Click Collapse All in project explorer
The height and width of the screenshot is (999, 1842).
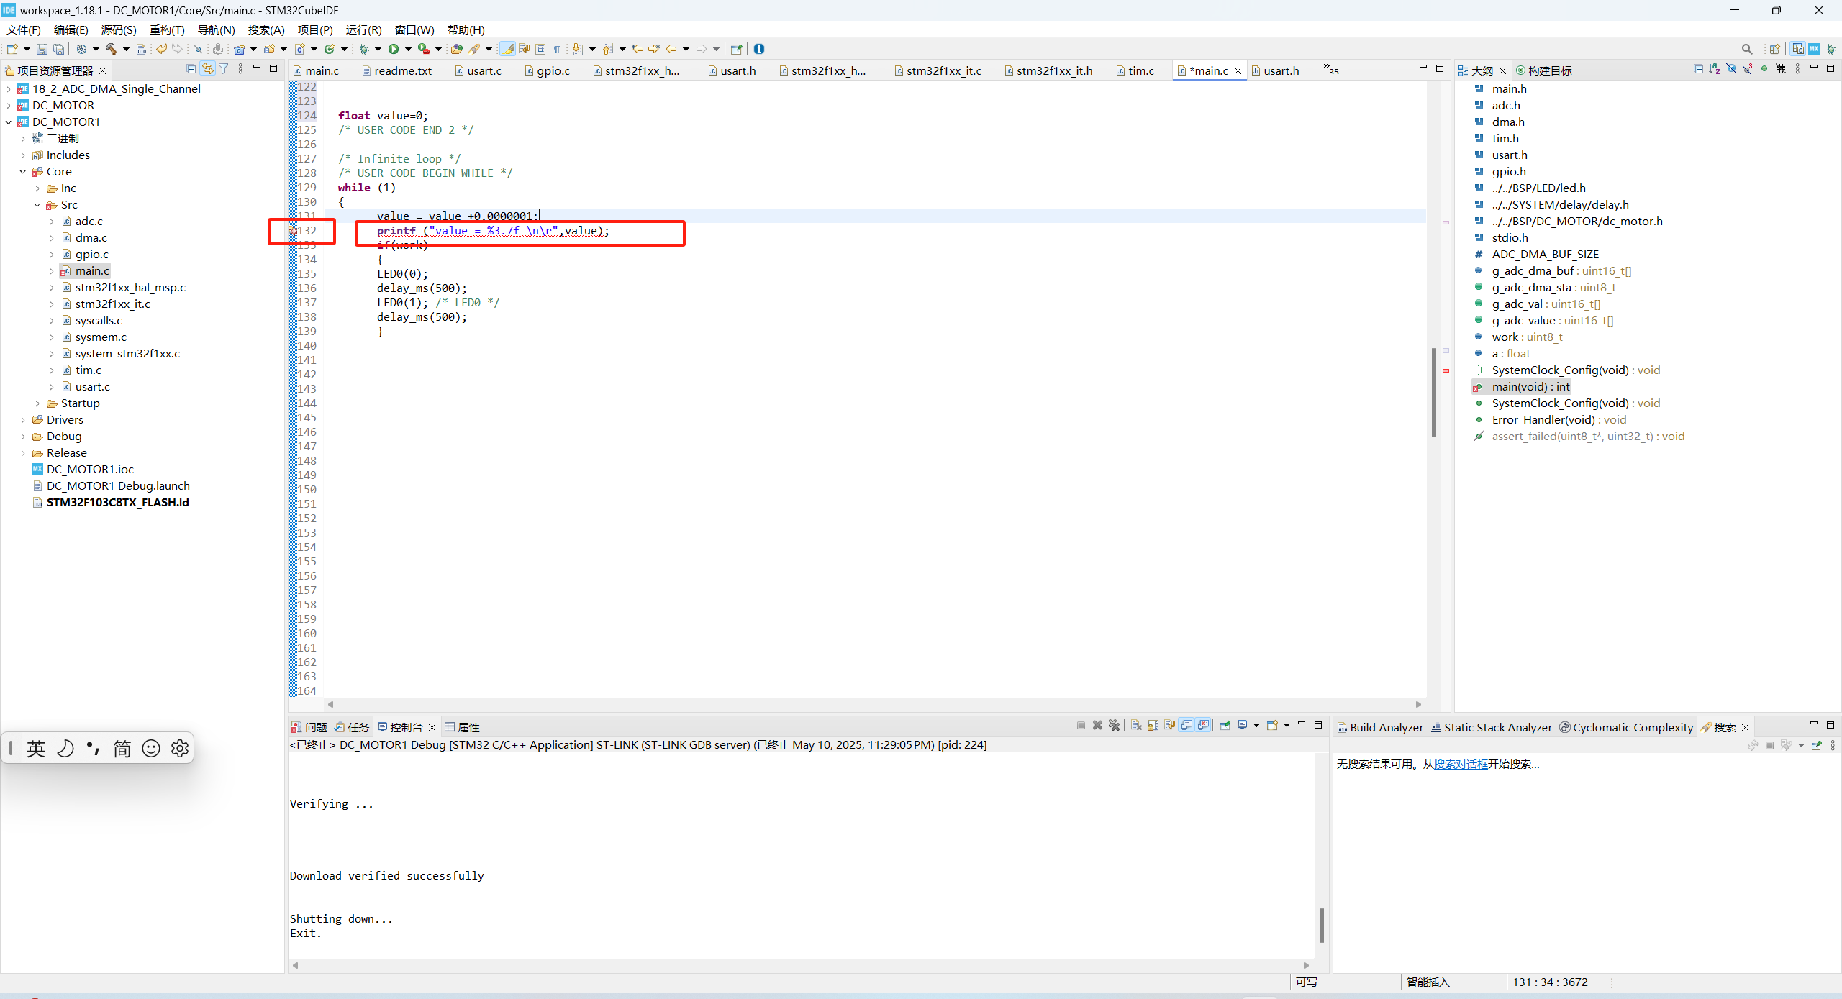pos(191,69)
